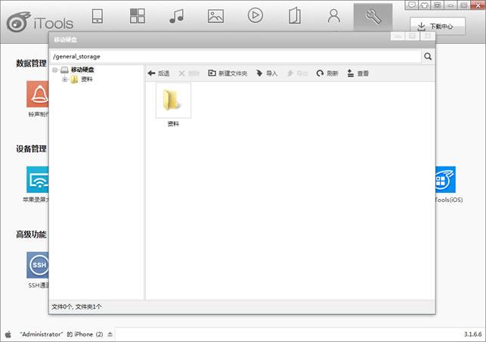Click the 设备管理 section heading

pyautogui.click(x=31, y=148)
